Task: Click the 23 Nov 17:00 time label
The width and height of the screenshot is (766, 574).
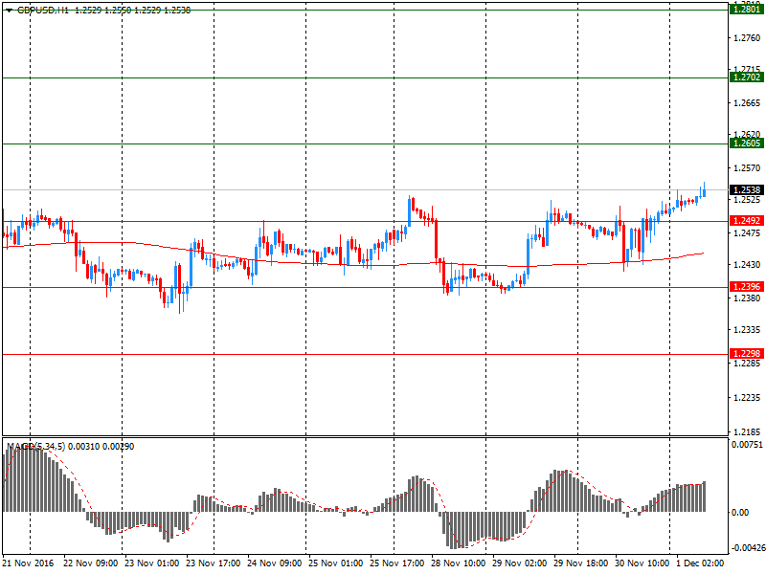Action: tap(213, 563)
